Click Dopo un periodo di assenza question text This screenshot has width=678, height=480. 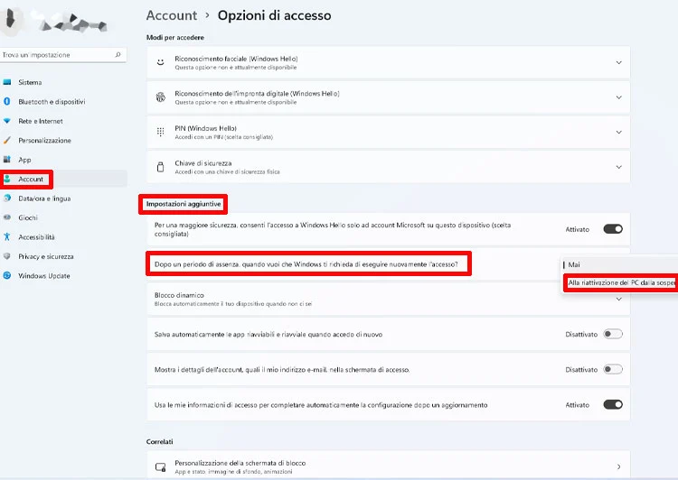(306, 264)
